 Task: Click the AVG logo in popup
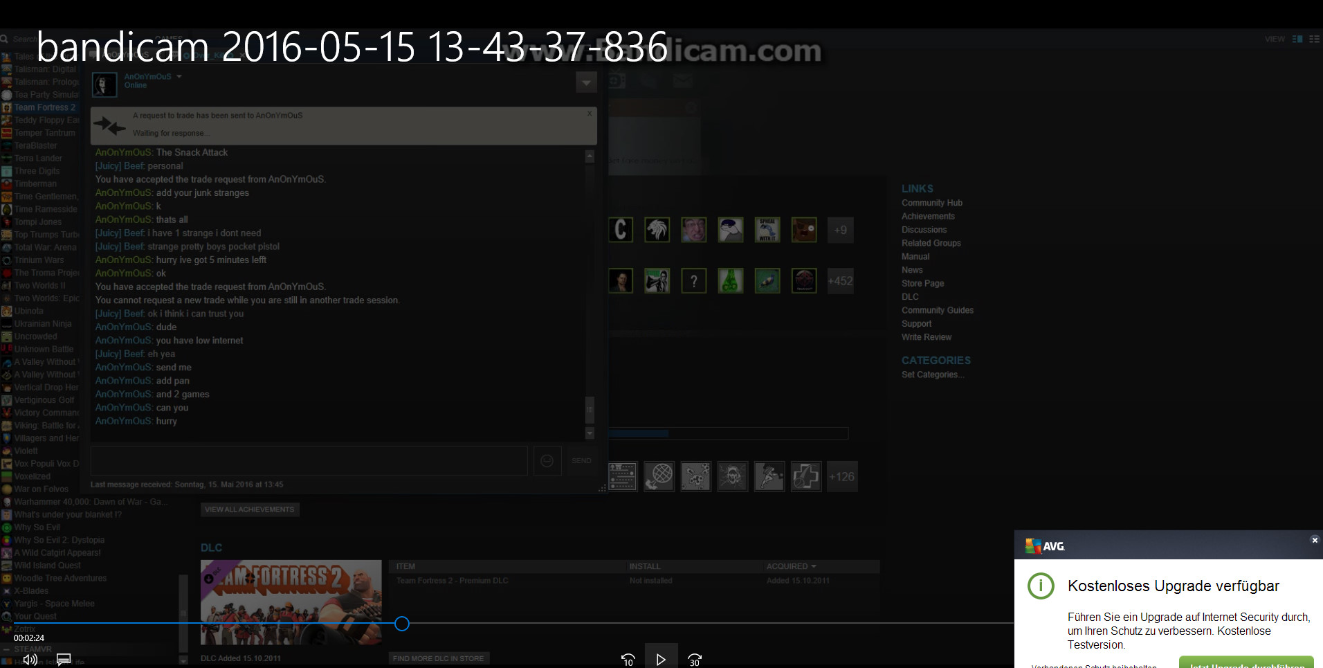1045,546
